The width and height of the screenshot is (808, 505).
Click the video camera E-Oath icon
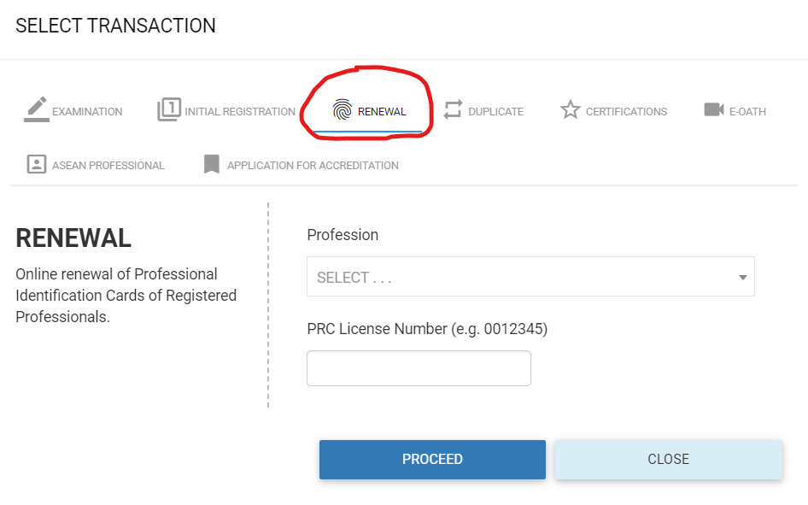714,110
